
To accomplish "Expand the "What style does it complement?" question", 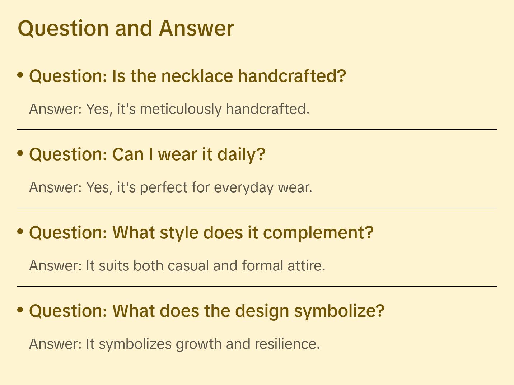I will 201,233.
